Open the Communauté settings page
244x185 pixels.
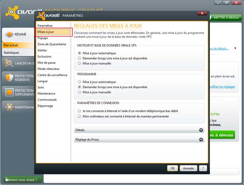click(47, 100)
